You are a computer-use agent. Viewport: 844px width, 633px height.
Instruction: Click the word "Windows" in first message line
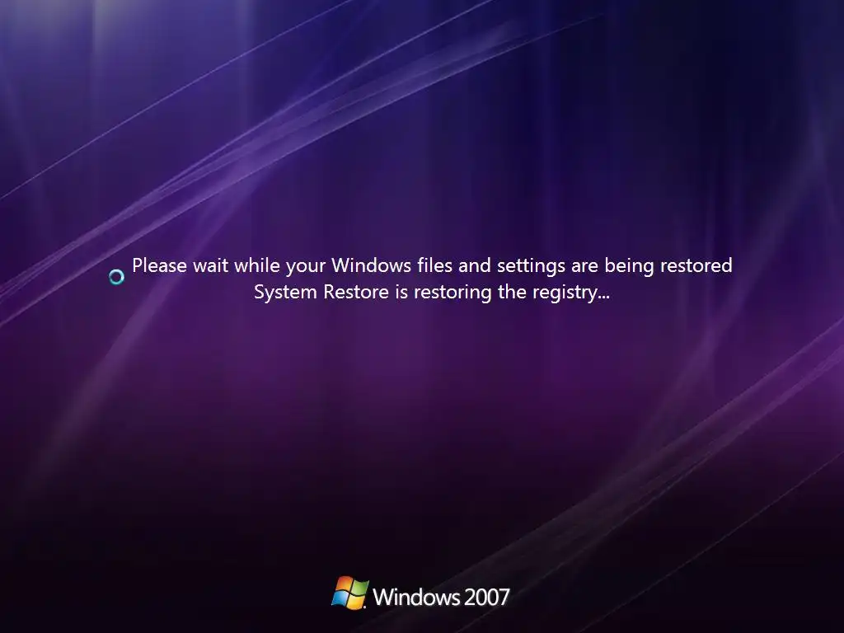click(372, 265)
